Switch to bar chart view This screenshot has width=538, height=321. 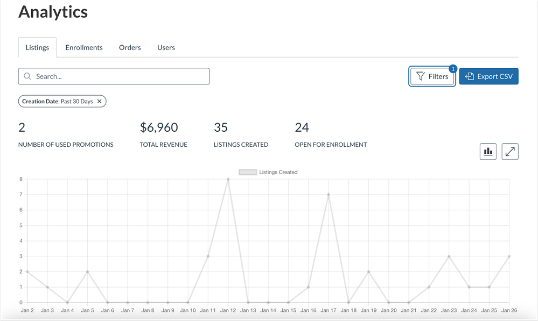pos(488,152)
